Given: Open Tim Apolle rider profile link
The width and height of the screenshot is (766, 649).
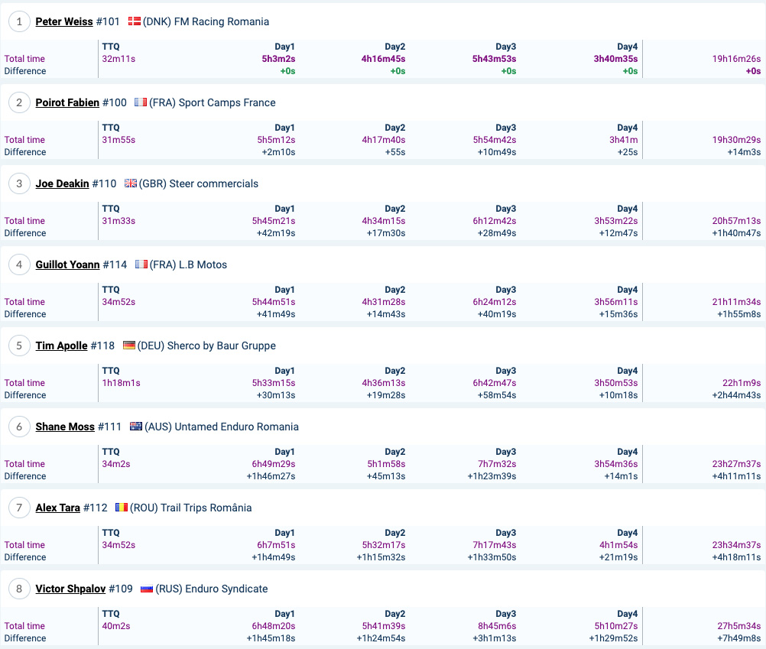Looking at the screenshot, I should coord(62,346).
